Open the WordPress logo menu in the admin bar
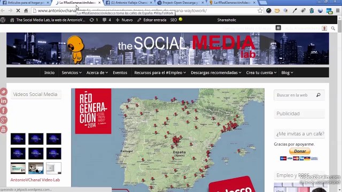This screenshot has height=192, width=342. point(3,20)
